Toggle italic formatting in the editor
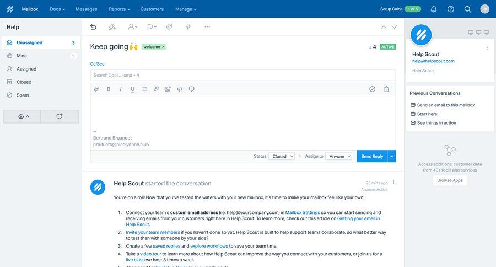 coord(121,89)
